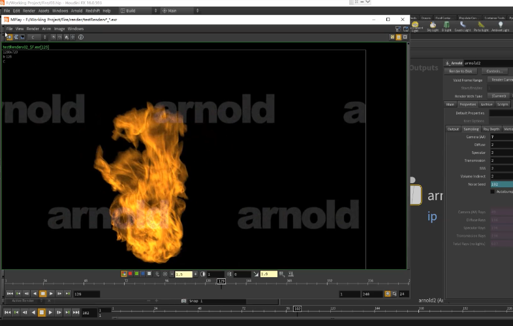Toggle MPlay realtime playback icon
This screenshot has width=513, height=326.
pos(388,294)
